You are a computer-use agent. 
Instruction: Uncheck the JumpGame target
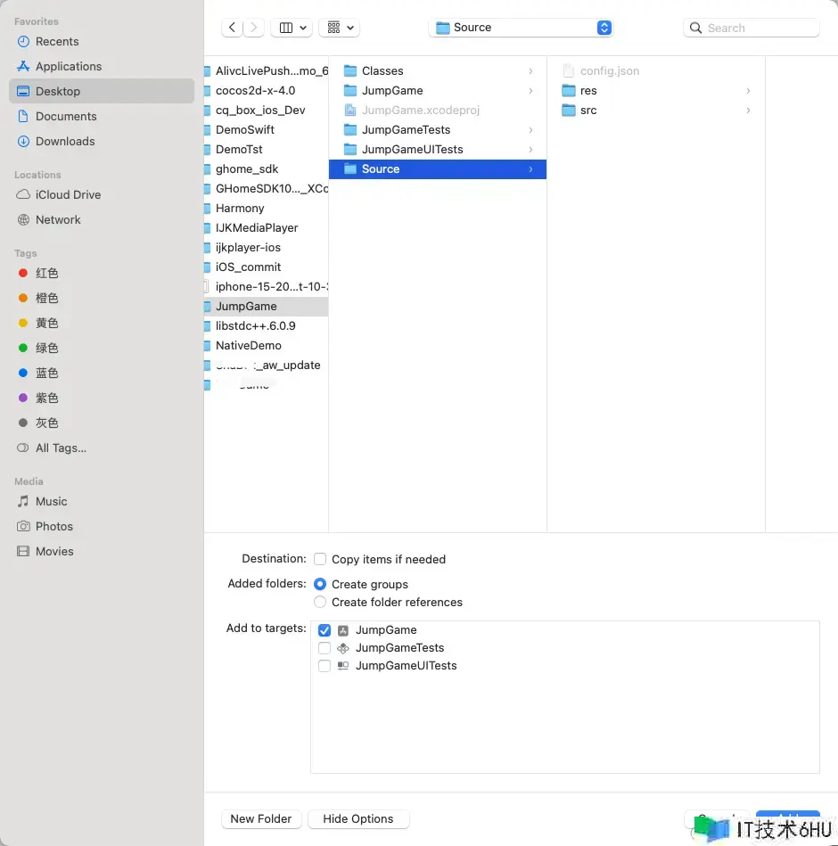(325, 630)
